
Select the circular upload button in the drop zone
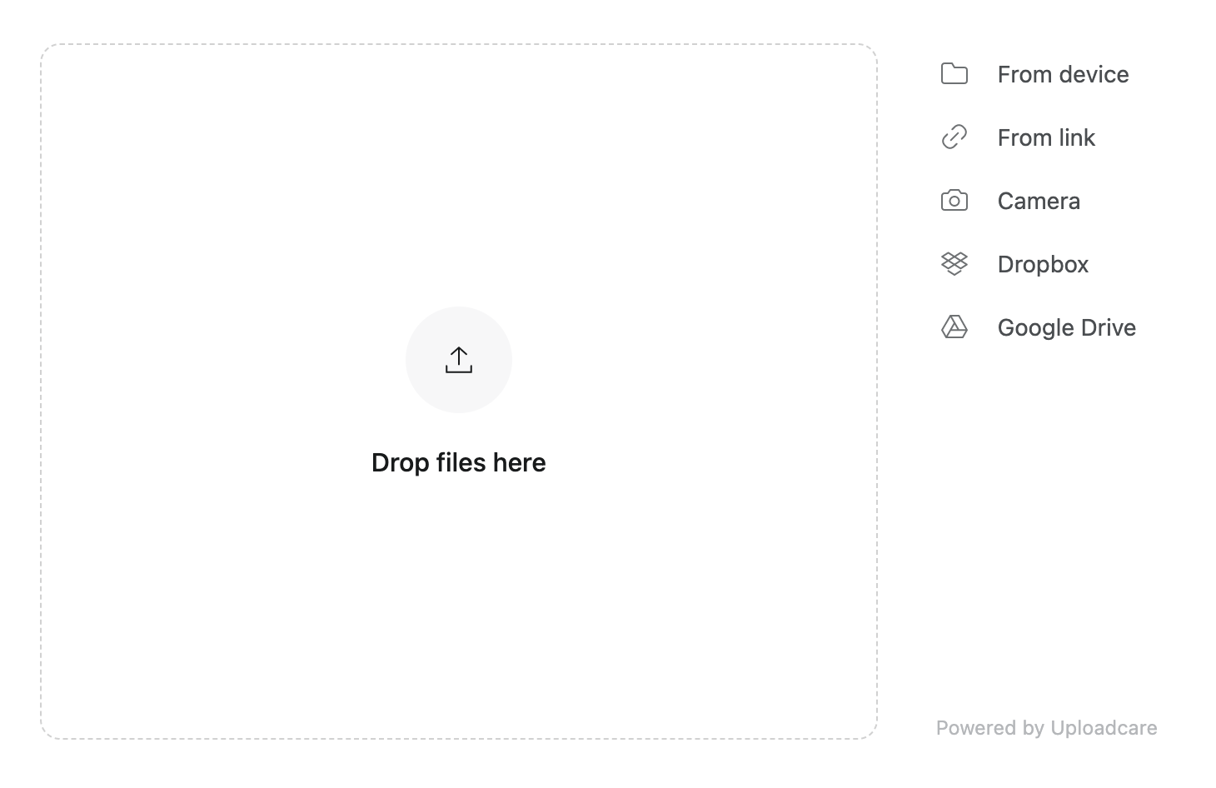click(x=458, y=360)
